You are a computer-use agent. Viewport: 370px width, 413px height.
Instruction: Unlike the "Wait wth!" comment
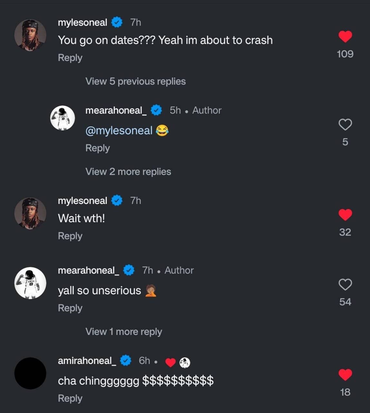(x=345, y=215)
